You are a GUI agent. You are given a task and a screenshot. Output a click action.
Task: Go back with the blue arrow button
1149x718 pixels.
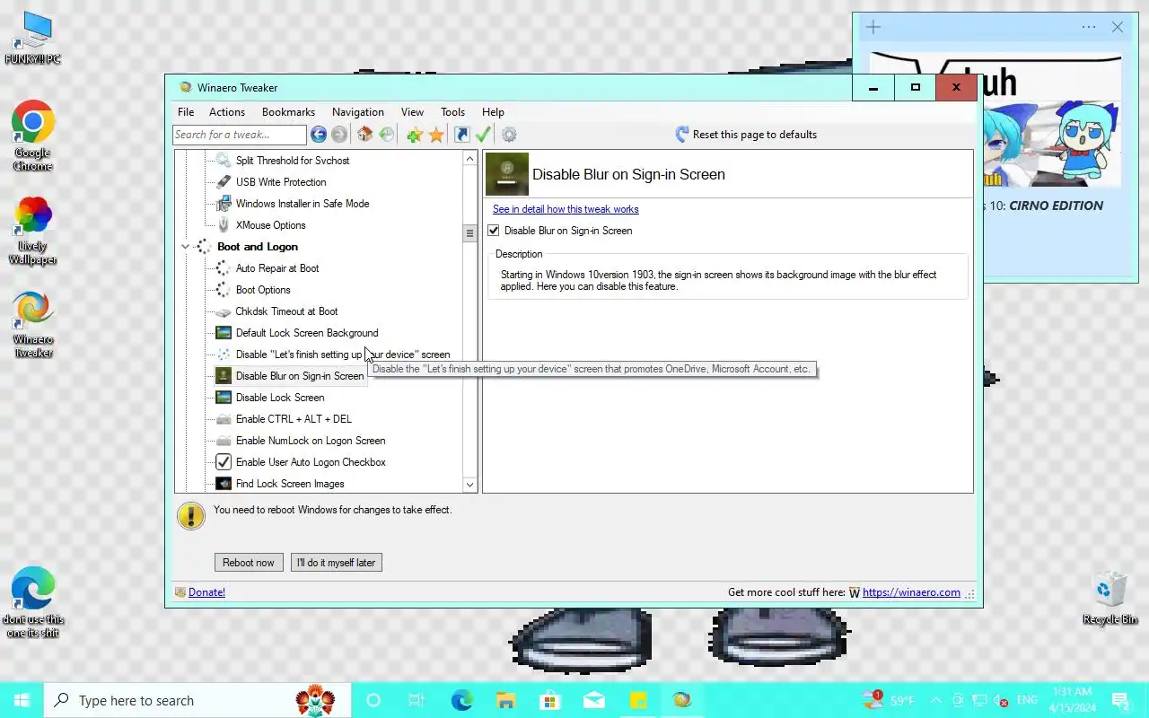click(319, 135)
